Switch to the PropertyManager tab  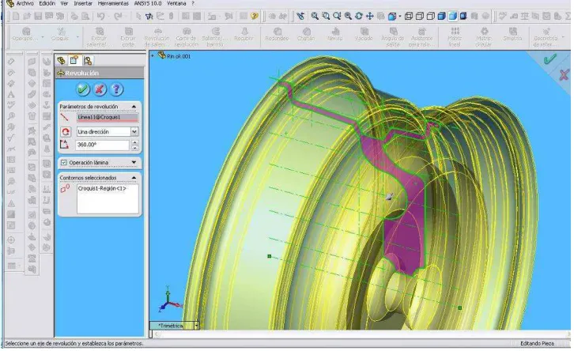pos(74,60)
